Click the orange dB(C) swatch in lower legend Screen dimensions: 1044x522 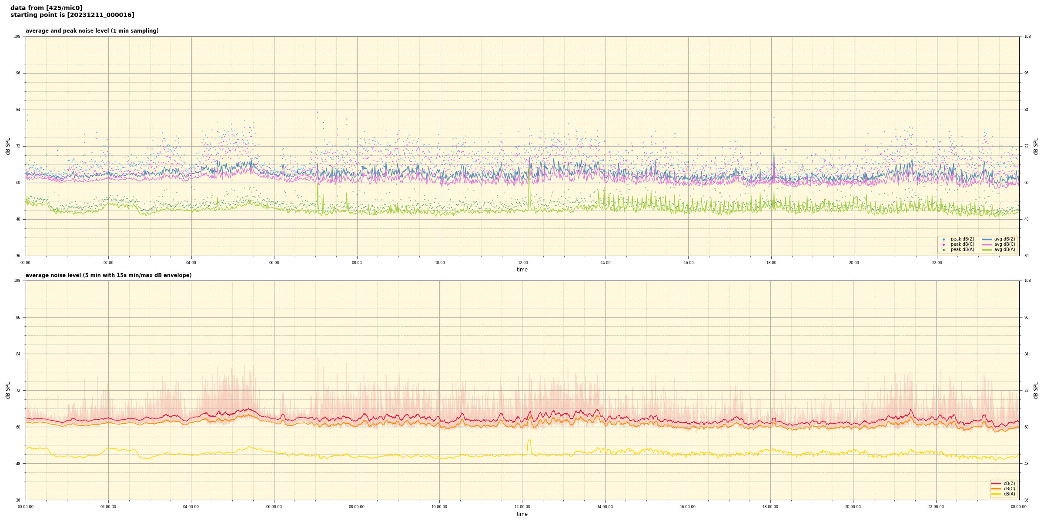996,489
